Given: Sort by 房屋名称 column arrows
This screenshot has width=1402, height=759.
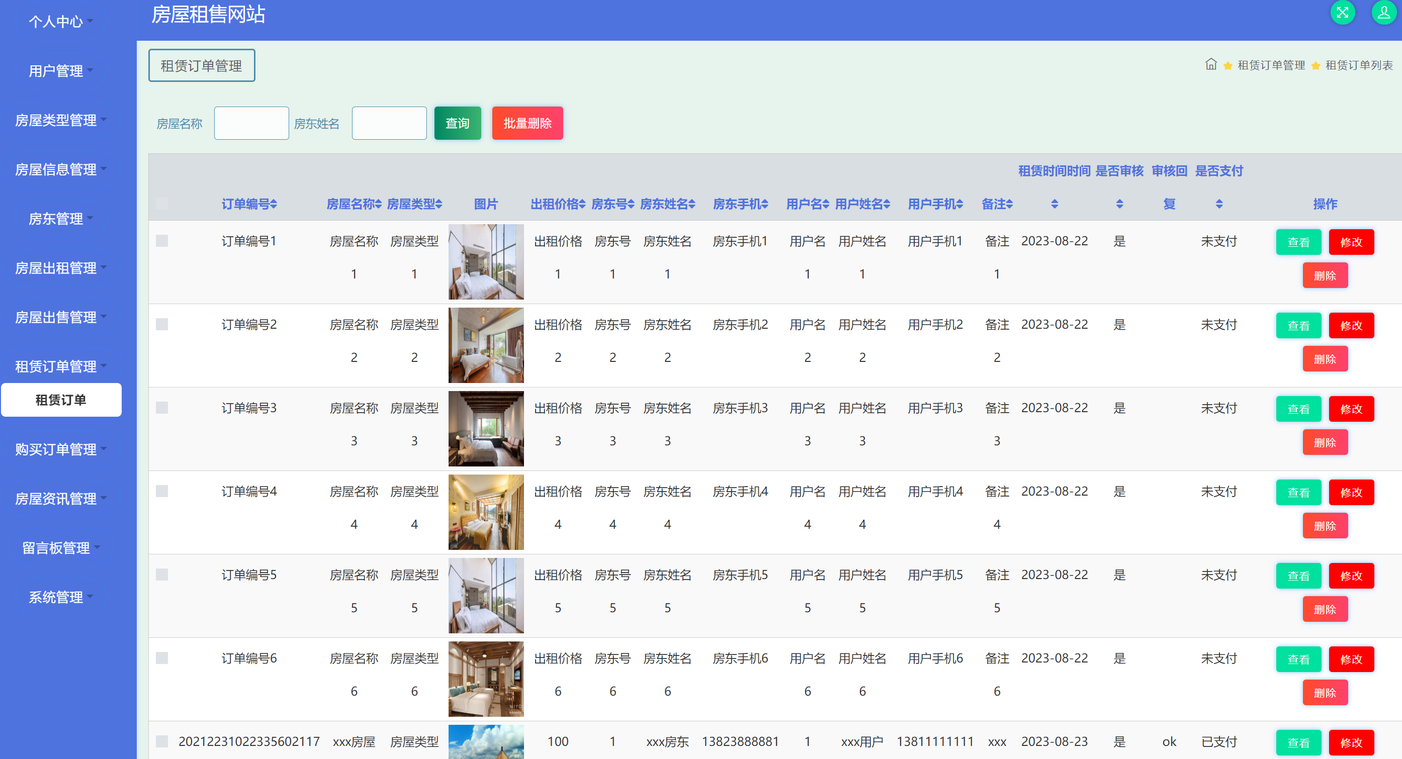Looking at the screenshot, I should [x=378, y=204].
